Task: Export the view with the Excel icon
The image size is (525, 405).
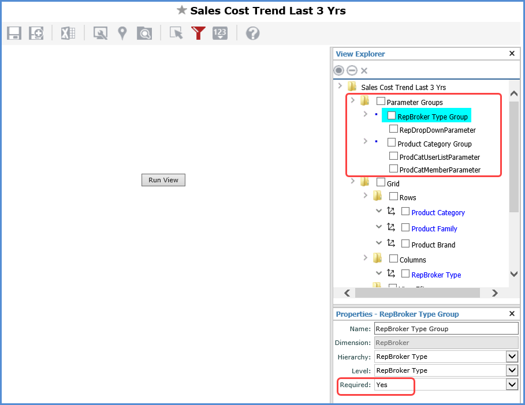Action: click(x=68, y=33)
